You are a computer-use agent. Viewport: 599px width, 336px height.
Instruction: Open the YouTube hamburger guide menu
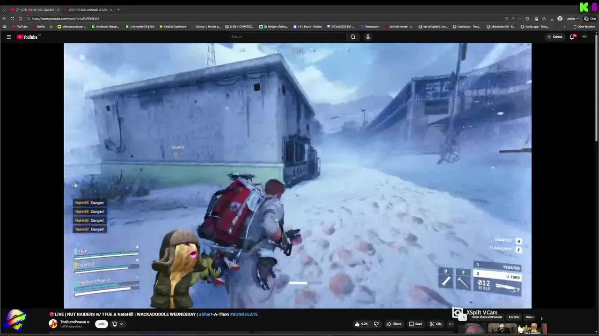click(8, 37)
